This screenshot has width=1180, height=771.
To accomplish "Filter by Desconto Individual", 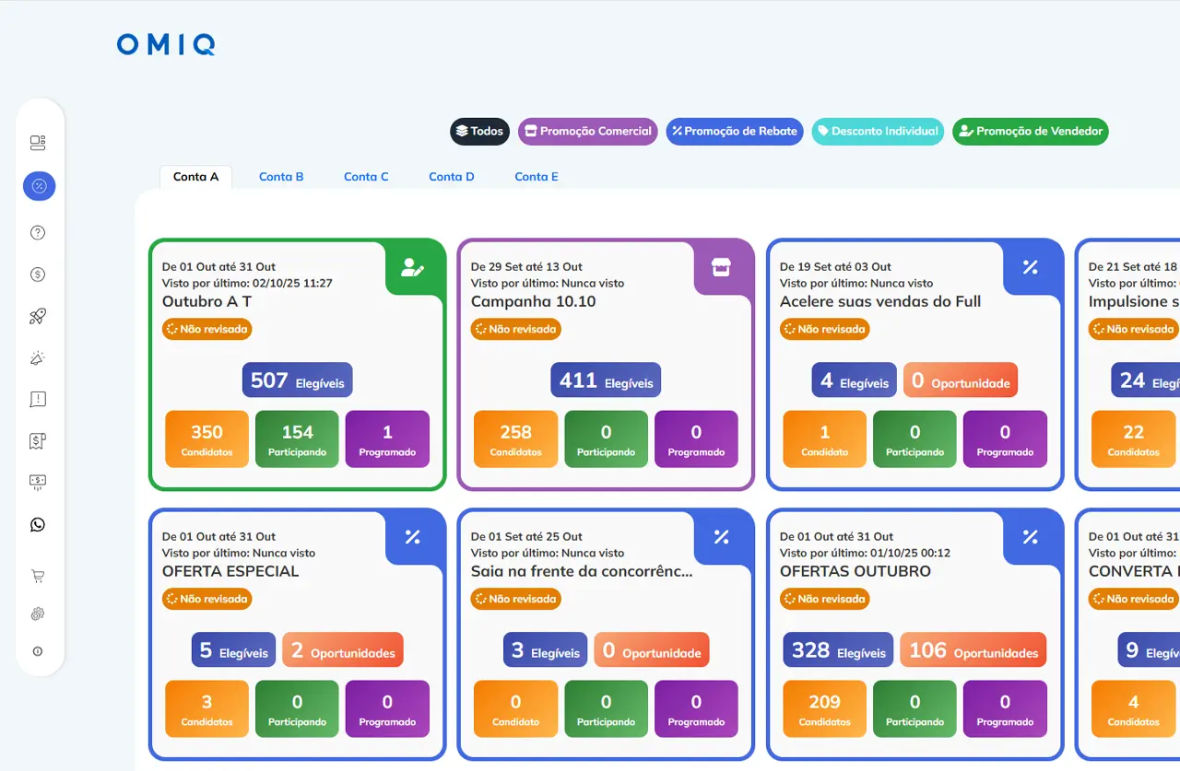I will [x=878, y=132].
